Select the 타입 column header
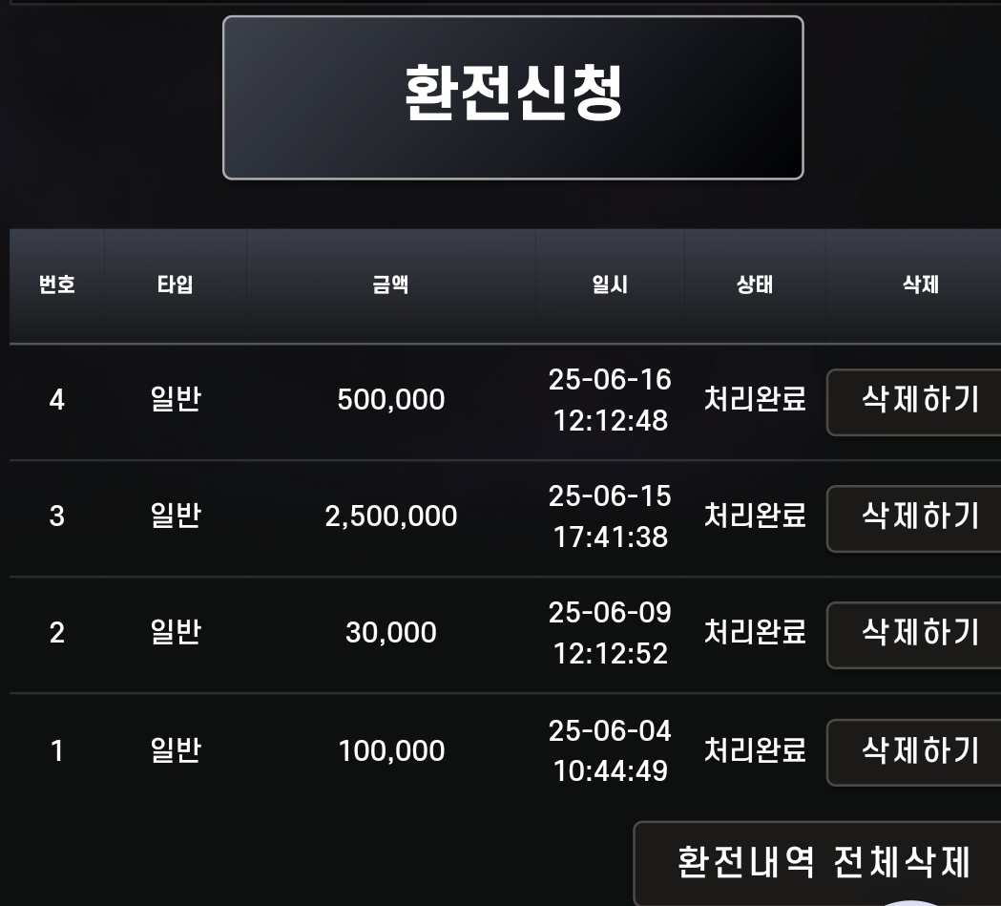The image size is (1001, 906). tap(175, 284)
